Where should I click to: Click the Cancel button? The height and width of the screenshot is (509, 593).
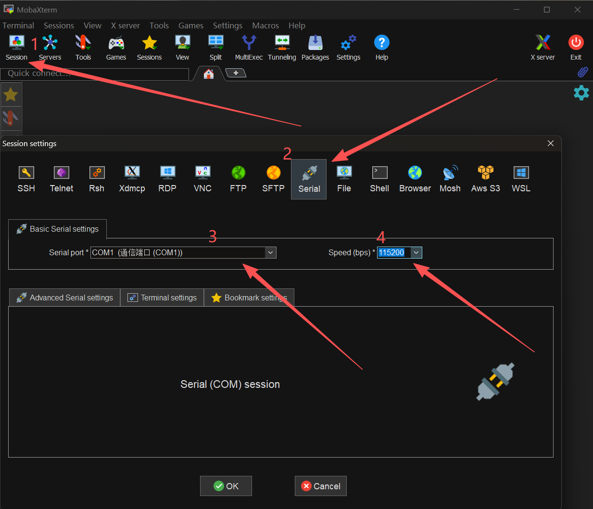321,486
